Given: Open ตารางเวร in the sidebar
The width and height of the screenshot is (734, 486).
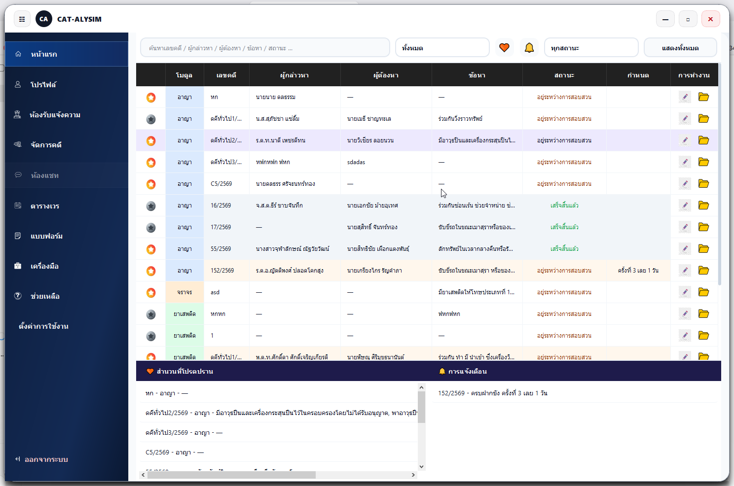Looking at the screenshot, I should [45, 206].
